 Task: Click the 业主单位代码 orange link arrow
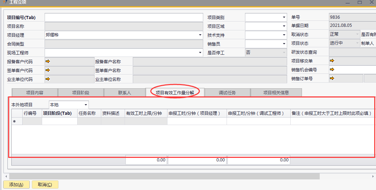tap(48, 79)
